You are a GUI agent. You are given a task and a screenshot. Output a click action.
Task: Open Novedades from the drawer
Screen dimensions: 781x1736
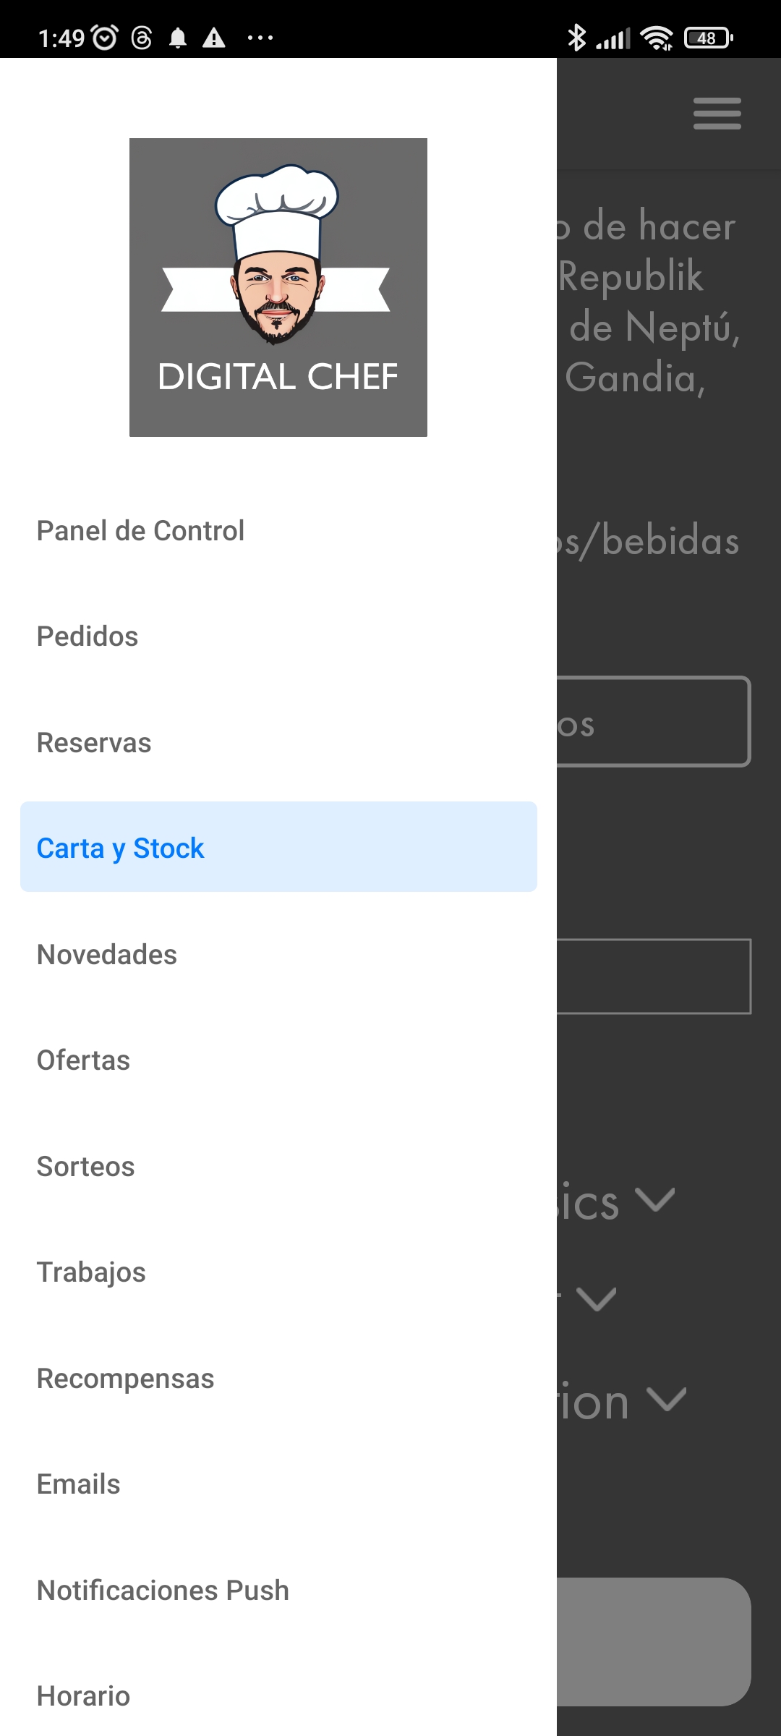(x=107, y=955)
